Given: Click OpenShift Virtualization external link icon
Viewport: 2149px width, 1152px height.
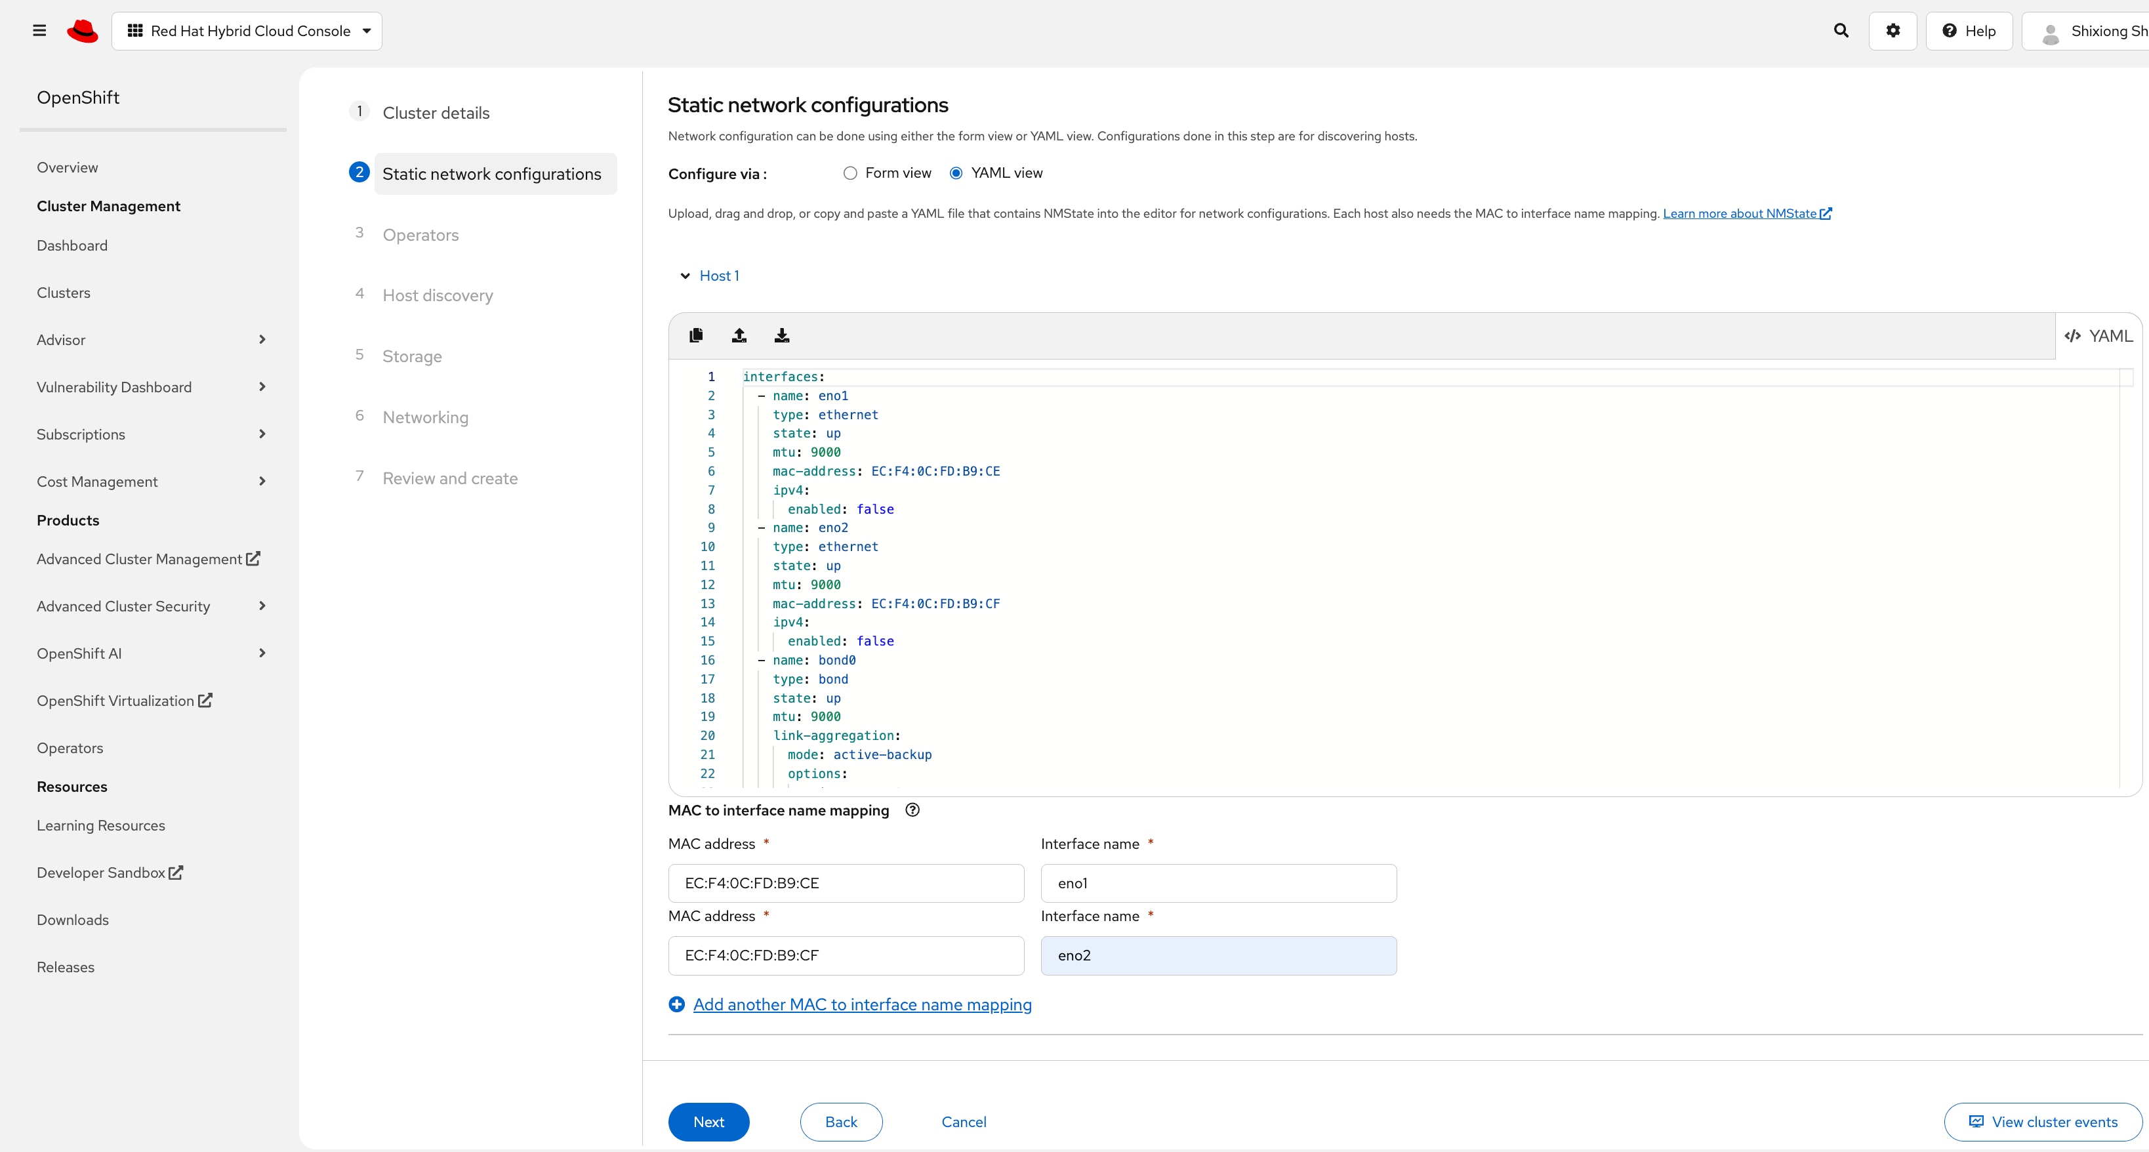Looking at the screenshot, I should click(205, 701).
